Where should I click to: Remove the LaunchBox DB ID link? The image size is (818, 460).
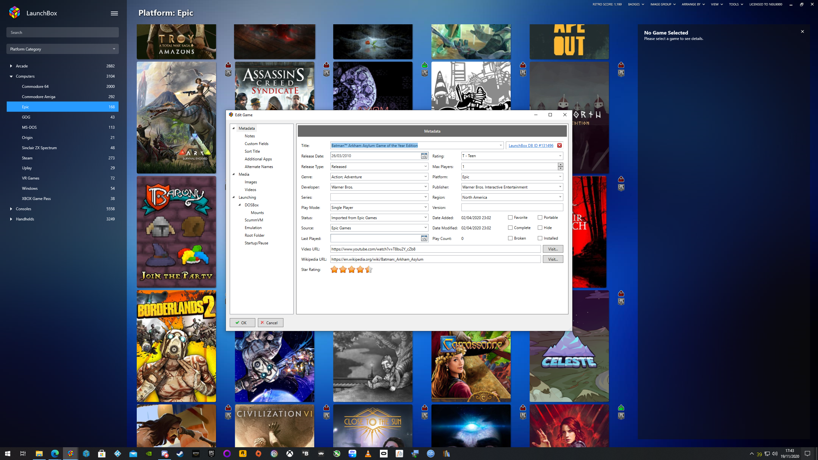point(559,145)
